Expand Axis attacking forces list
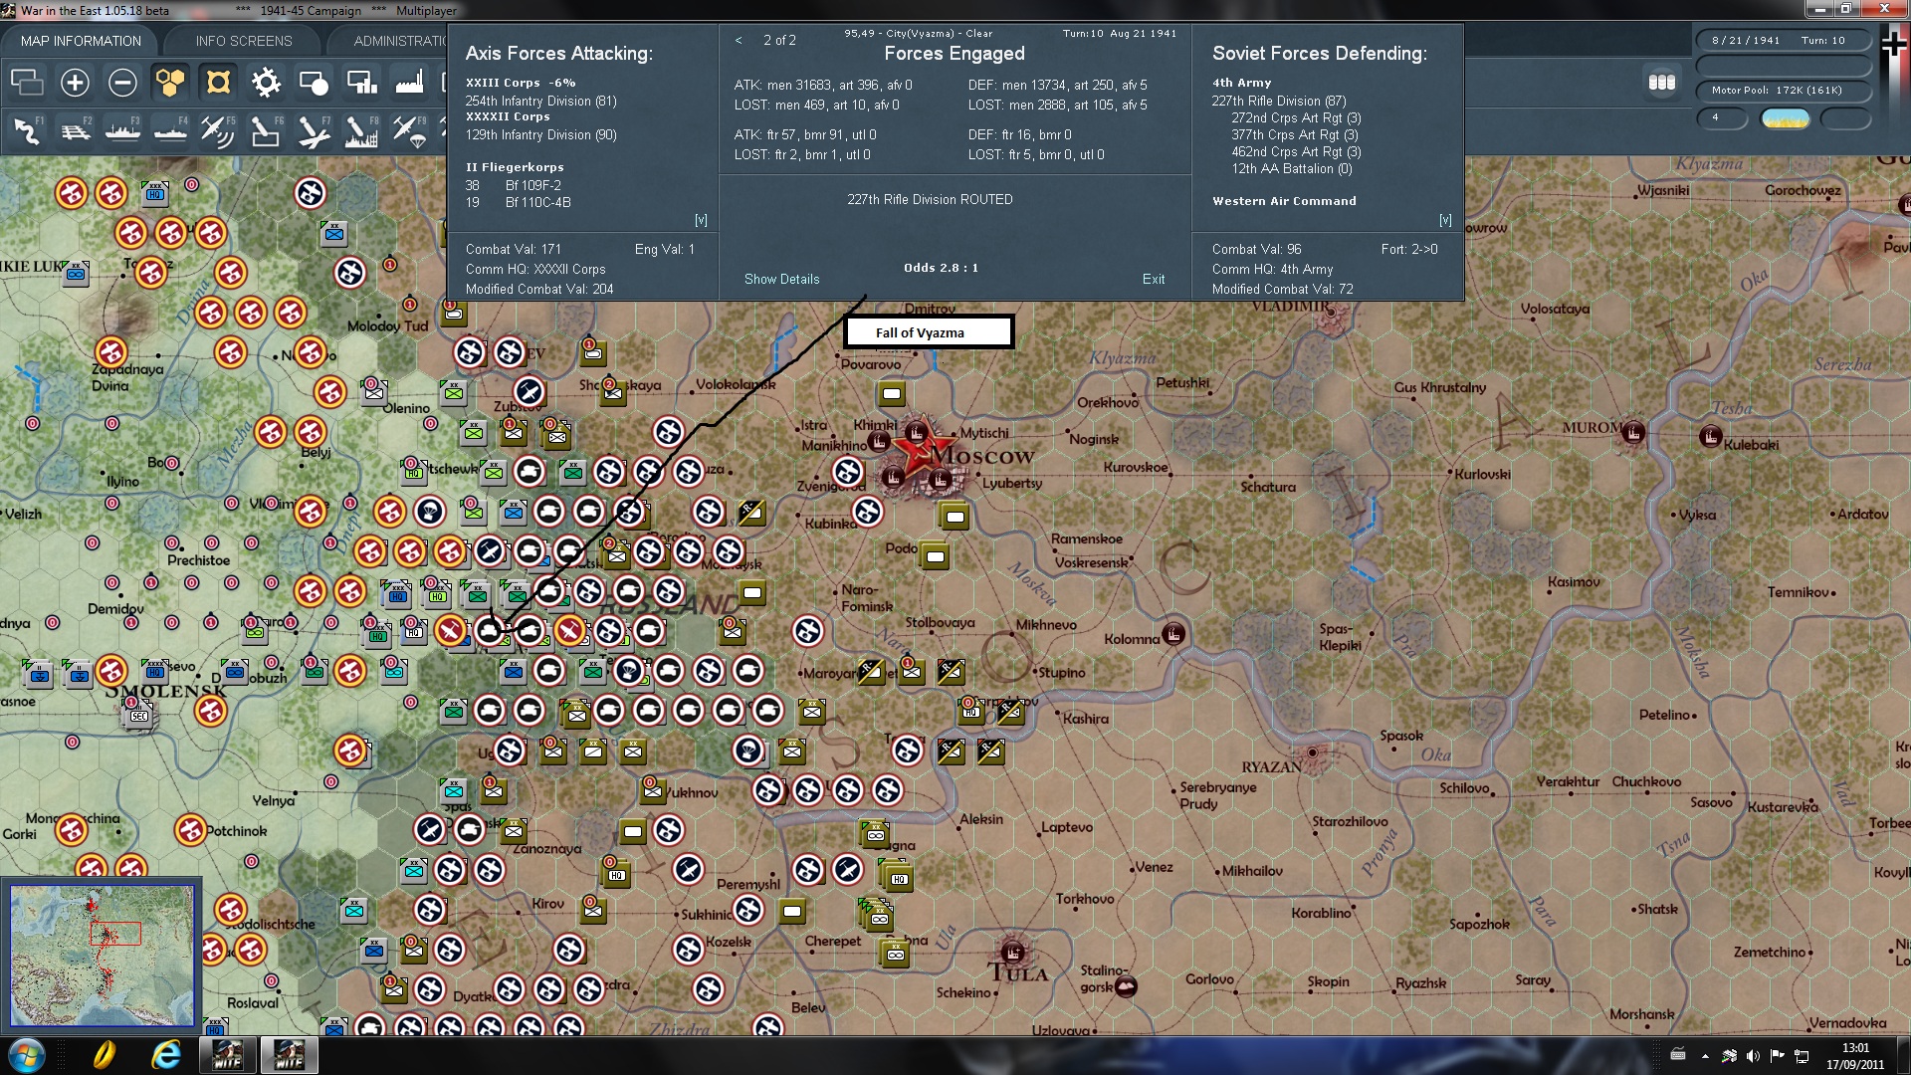Image resolution: width=1911 pixels, height=1075 pixels. pos(701,220)
